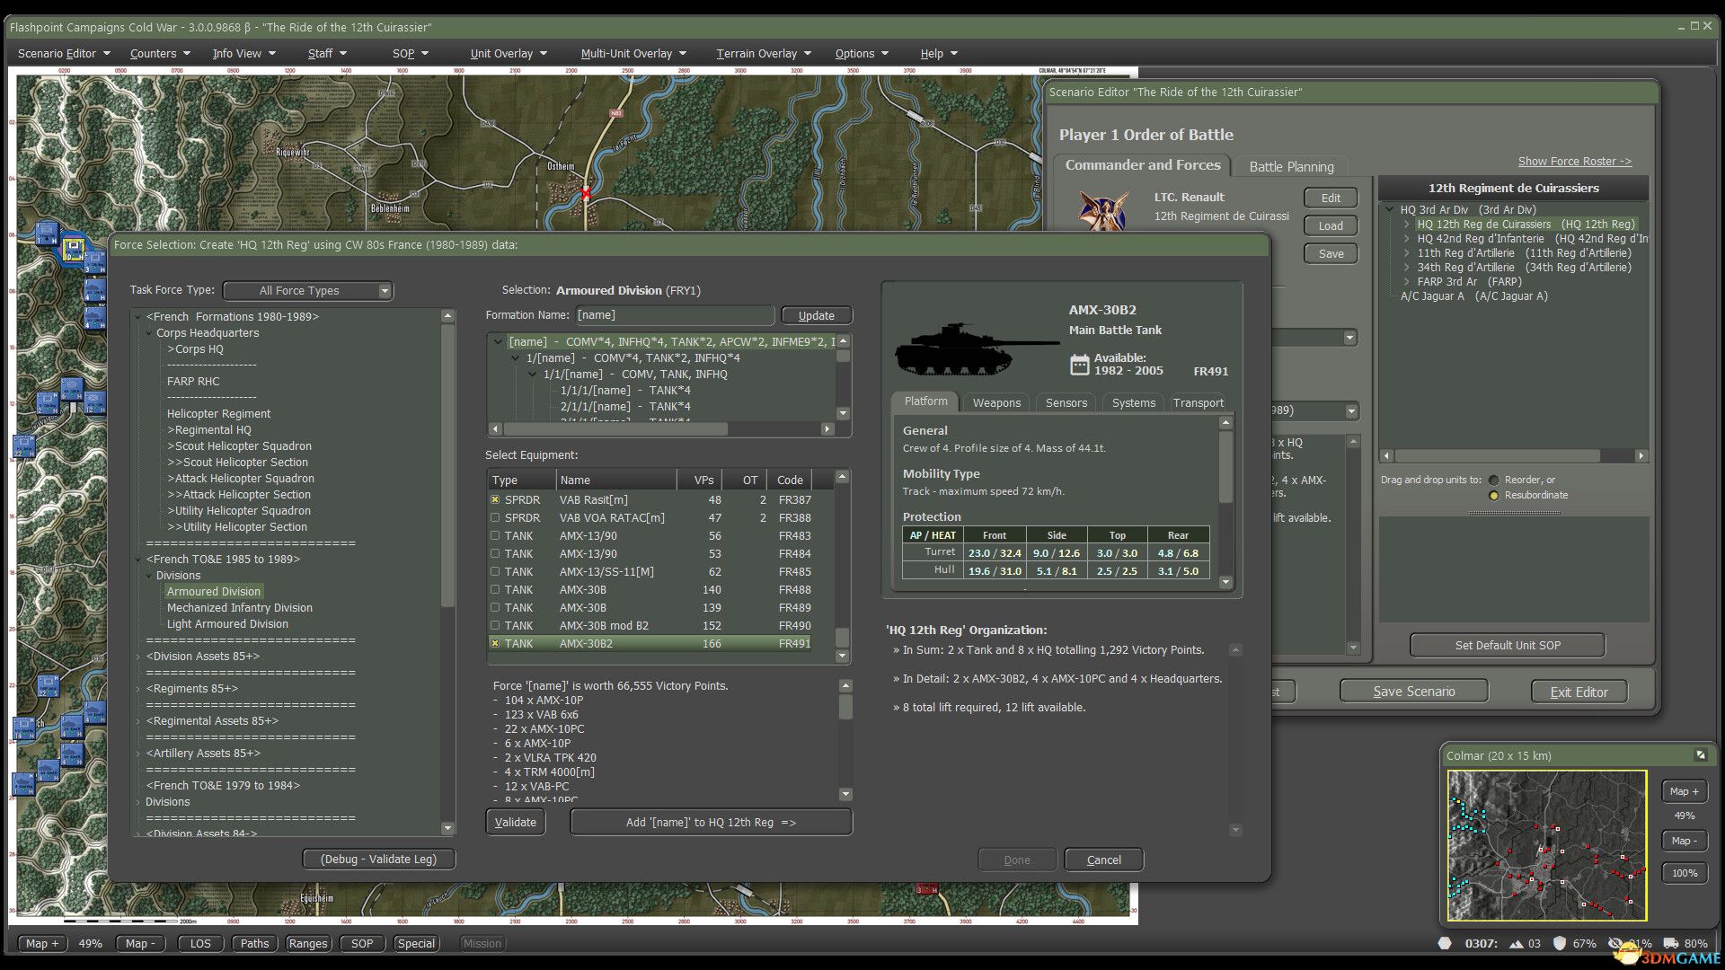Open the All Force Types dropdown
The width and height of the screenshot is (1725, 970).
click(x=306, y=290)
